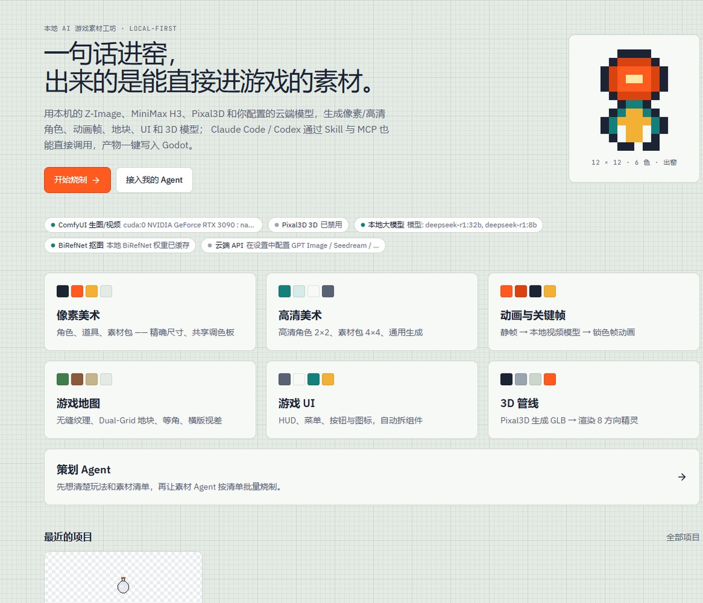Click the slate swatch in 高清美术 card

click(328, 291)
